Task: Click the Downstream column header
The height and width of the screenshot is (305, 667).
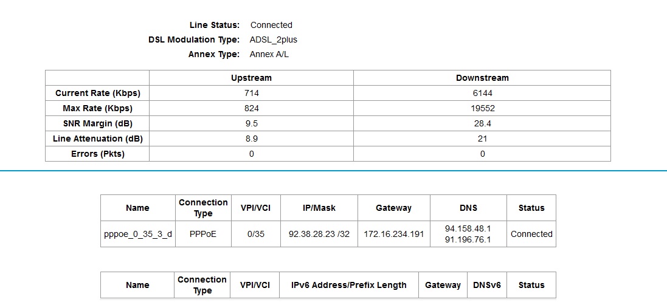Action: click(482, 78)
